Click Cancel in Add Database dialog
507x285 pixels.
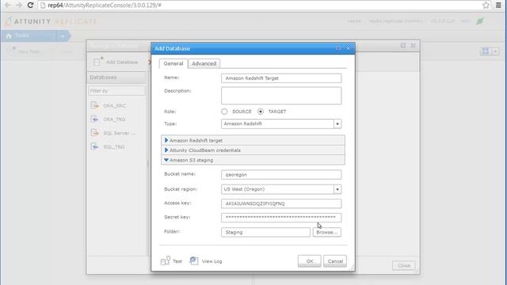[x=335, y=261]
